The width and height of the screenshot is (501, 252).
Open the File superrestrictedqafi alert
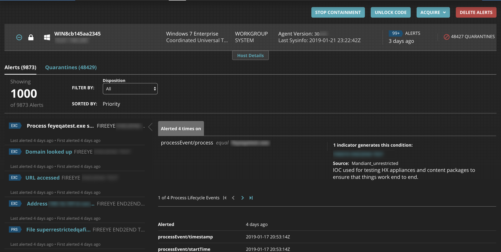[x=58, y=230]
